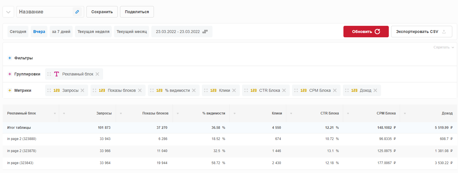Screen dimensions: 458x173
Task: Click the Сохранить button
Action: pyautogui.click(x=102, y=12)
